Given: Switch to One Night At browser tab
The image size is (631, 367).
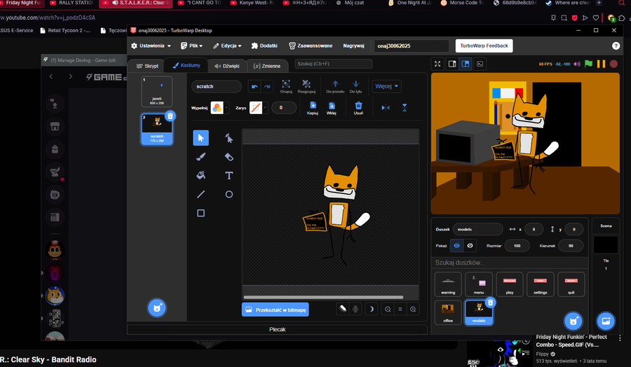Looking at the screenshot, I should (x=410, y=3).
